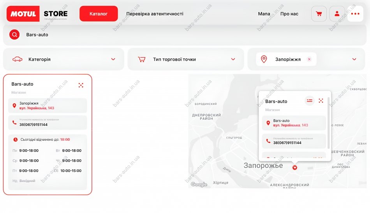Screen dimensions: 370x213
Task: Click the red search magnifier icon
Action: pyautogui.click(x=14, y=35)
